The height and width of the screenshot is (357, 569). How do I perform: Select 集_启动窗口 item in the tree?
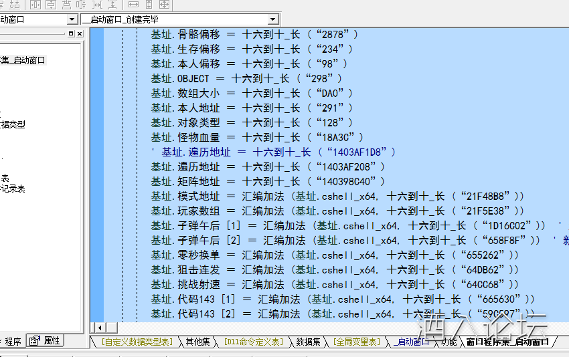point(22,60)
